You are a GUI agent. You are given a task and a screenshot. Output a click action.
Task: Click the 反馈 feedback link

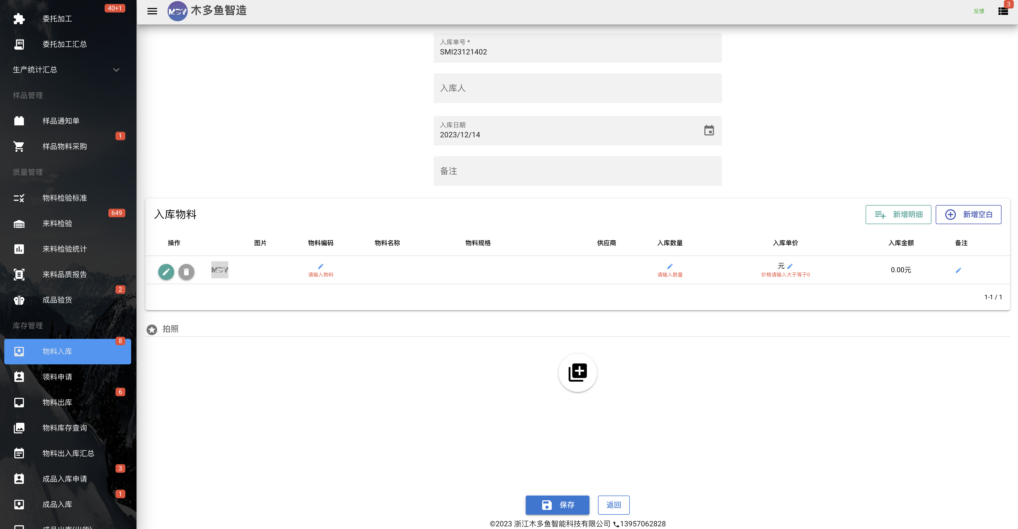[978, 11]
